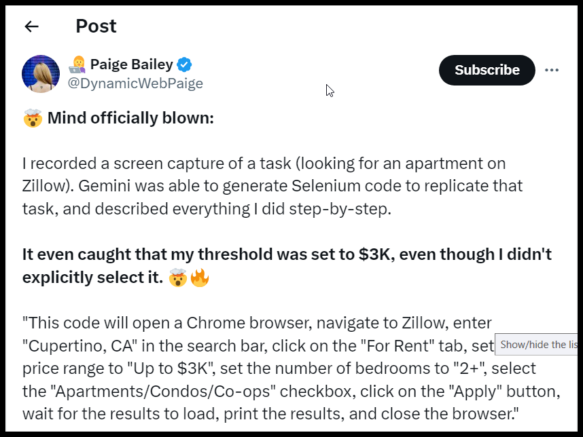Click the blue verified badge
583x437 pixels.
184,65
